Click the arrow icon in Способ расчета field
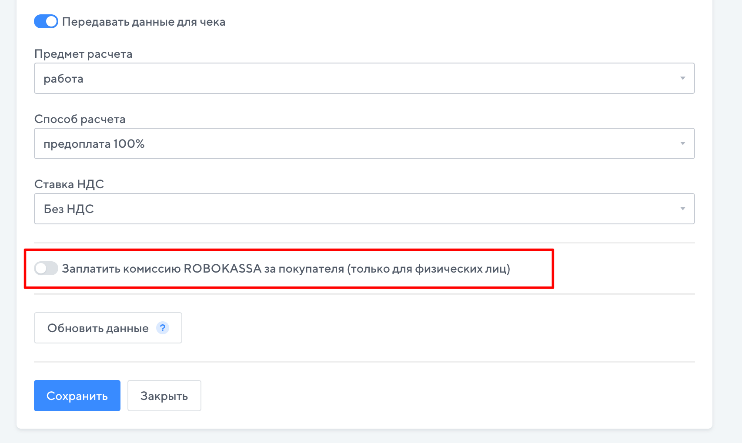Viewport: 742px width, 443px height. (x=682, y=143)
